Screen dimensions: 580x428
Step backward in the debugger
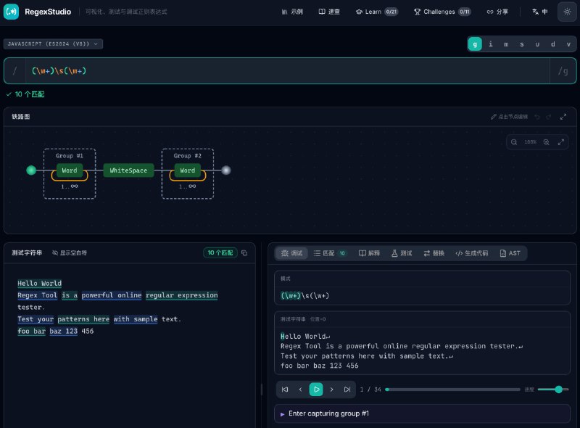pyautogui.click(x=300, y=390)
